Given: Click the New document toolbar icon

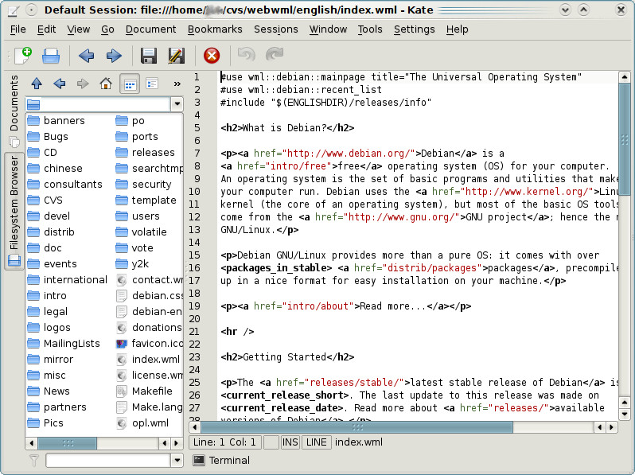Looking at the screenshot, I should 23,55.
